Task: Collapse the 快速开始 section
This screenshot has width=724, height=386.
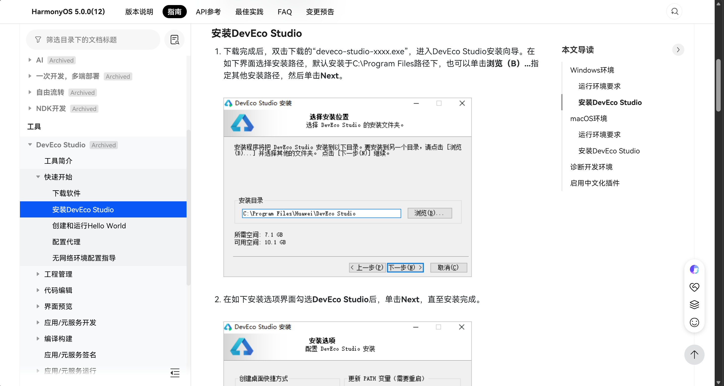Action: pyautogui.click(x=38, y=177)
